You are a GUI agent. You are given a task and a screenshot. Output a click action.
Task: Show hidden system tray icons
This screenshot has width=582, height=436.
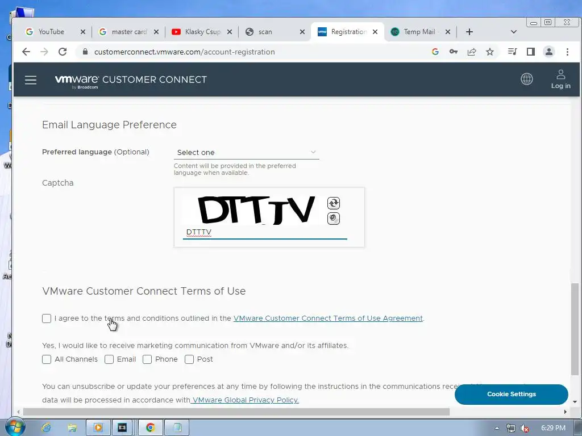[x=497, y=428]
